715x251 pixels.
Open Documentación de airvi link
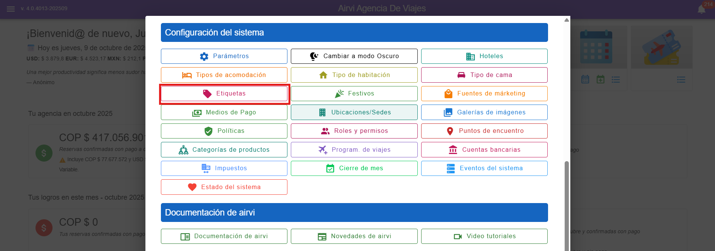(x=224, y=236)
